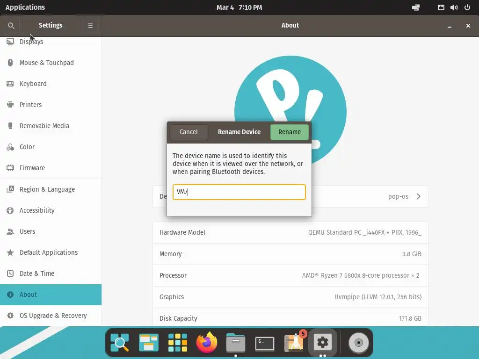Screen dimensions: 479x359
Task: Open OS Upgrade & Recovery
Action: (51, 316)
